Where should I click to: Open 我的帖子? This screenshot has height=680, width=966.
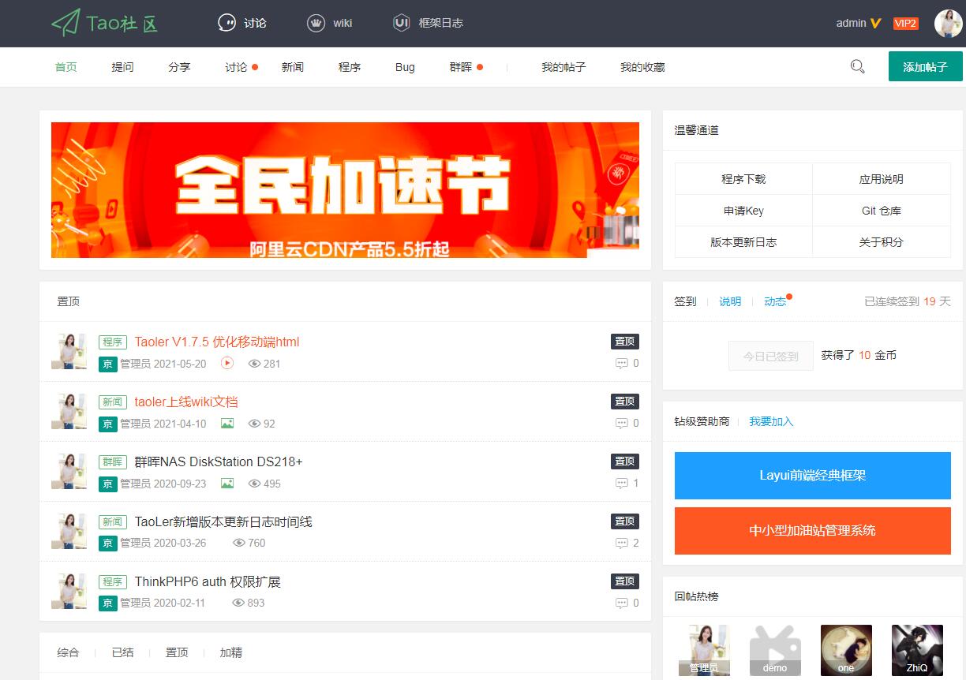(563, 67)
